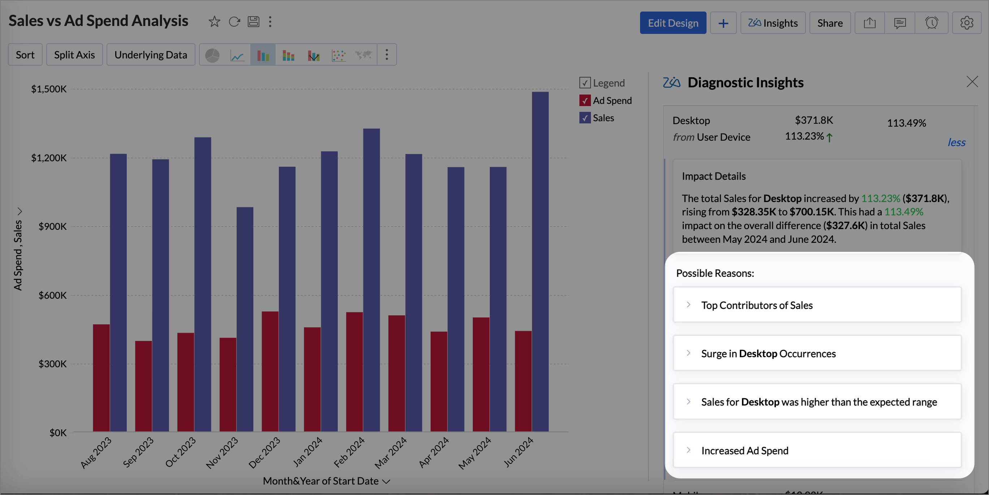Image resolution: width=989 pixels, height=495 pixels.
Task: Switch to the line chart icon
Action: 237,55
